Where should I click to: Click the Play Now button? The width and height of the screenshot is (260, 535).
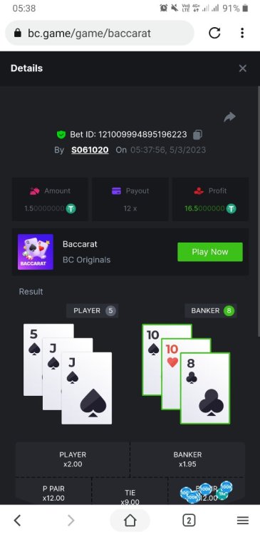[x=210, y=252]
